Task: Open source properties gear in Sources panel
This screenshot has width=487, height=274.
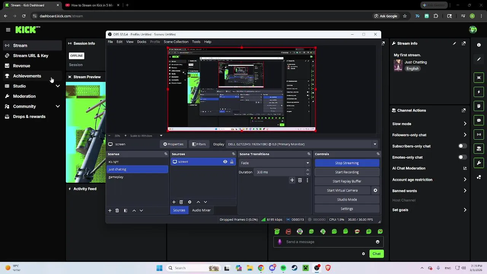Action: click(x=189, y=202)
